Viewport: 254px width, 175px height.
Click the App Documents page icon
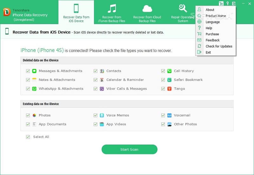pos(34,124)
